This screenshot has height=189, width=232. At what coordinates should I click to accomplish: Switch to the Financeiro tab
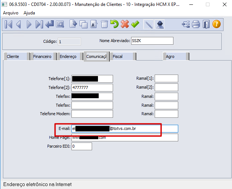[x=43, y=56]
